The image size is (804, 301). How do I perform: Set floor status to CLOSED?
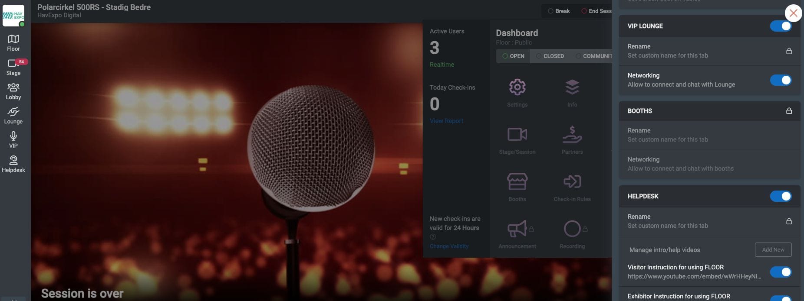[550, 56]
